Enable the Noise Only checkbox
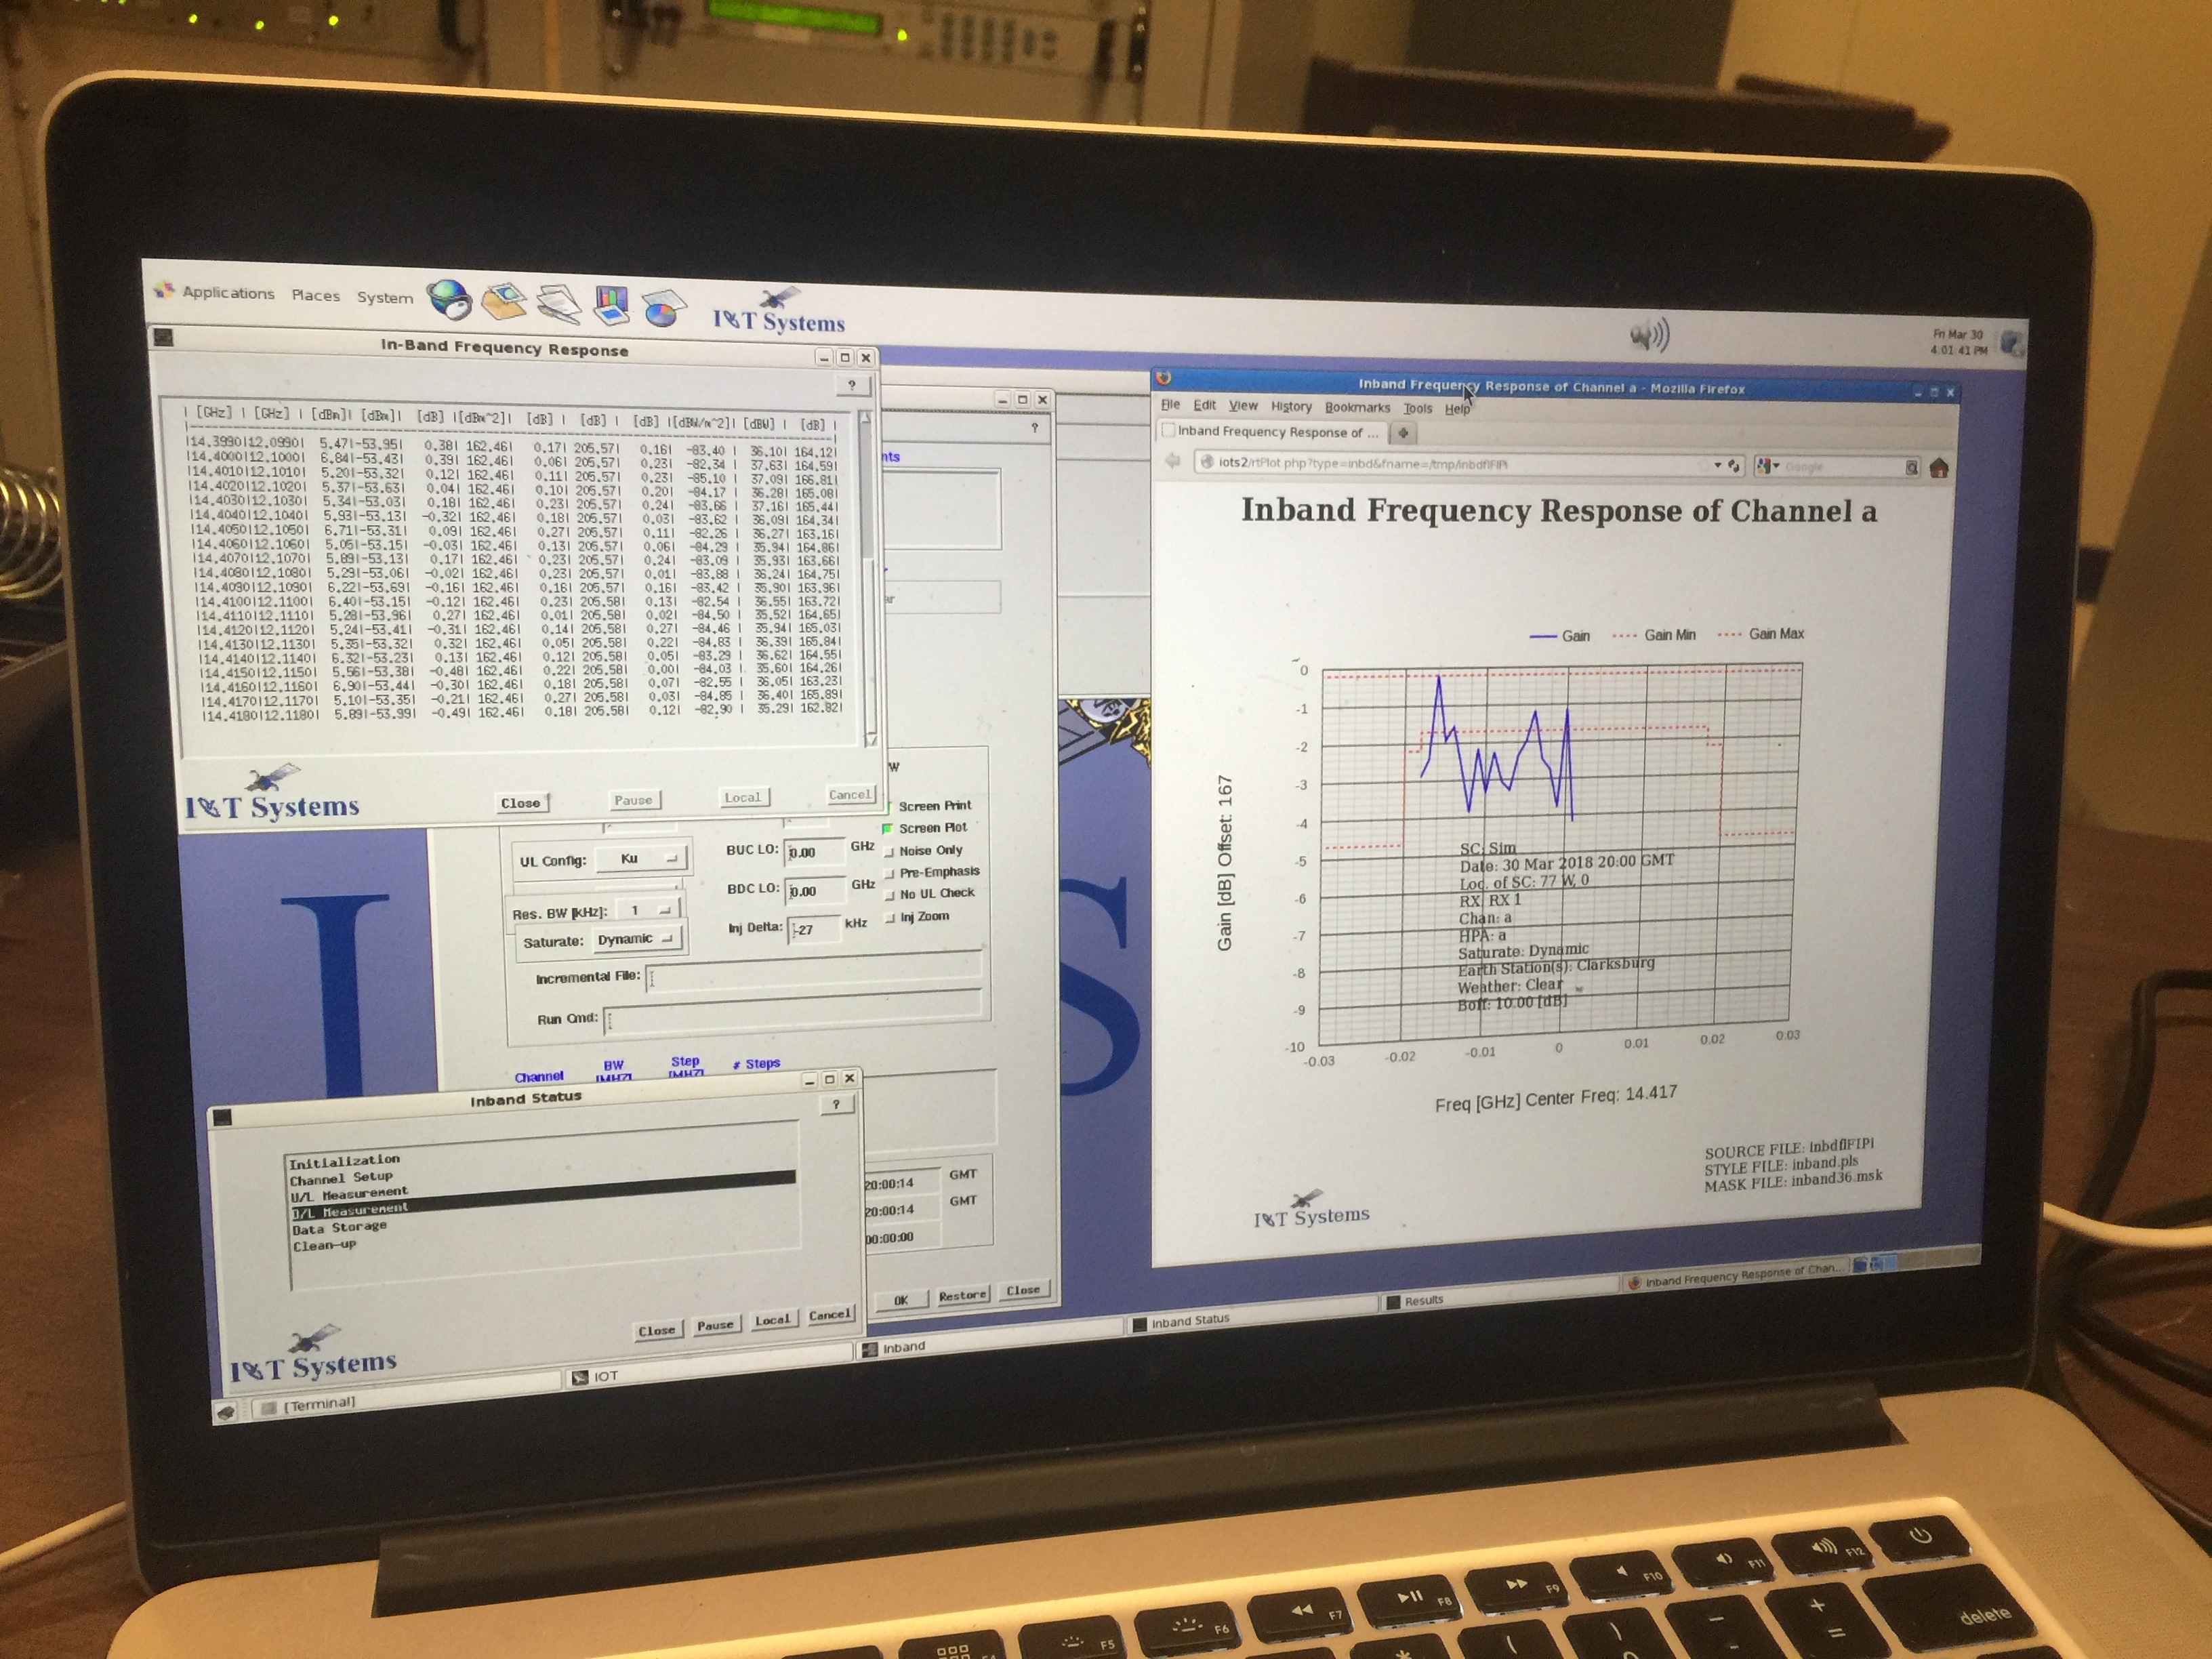The width and height of the screenshot is (2212, 1659). pyautogui.click(x=889, y=851)
